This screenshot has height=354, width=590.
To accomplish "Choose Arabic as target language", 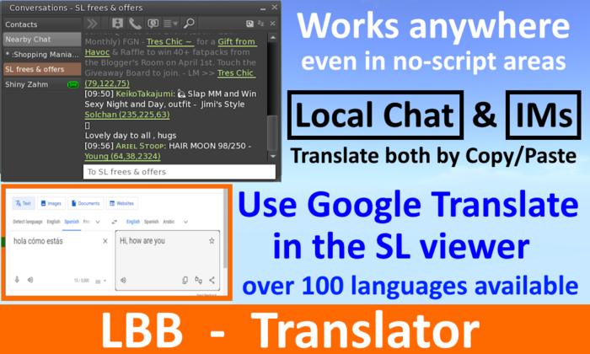I will click(169, 222).
